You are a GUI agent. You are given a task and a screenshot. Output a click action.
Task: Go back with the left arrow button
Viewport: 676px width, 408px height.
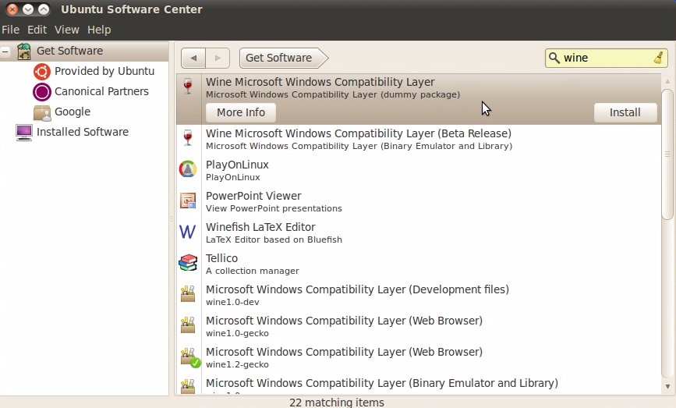(x=193, y=59)
